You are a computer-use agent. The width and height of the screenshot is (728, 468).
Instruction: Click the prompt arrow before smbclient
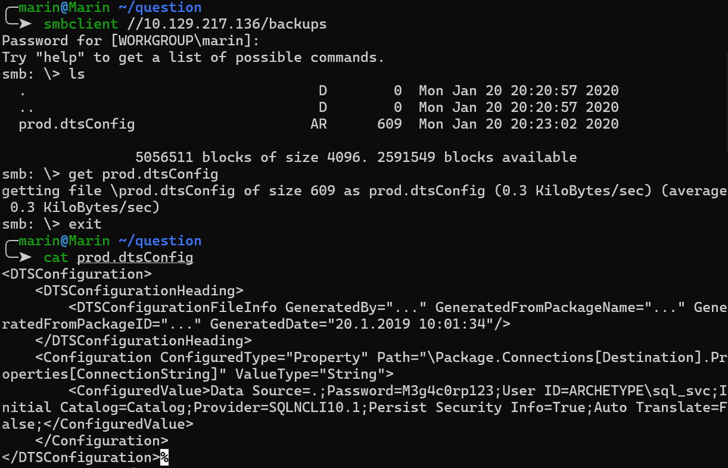(x=25, y=24)
